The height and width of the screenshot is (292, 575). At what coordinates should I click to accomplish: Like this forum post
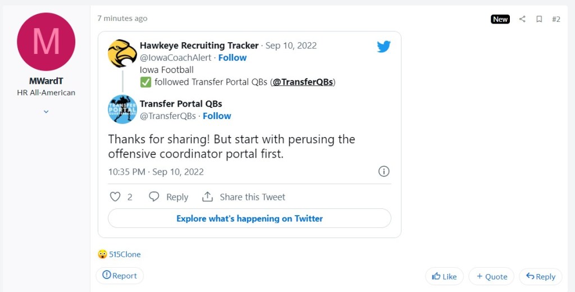coord(444,276)
